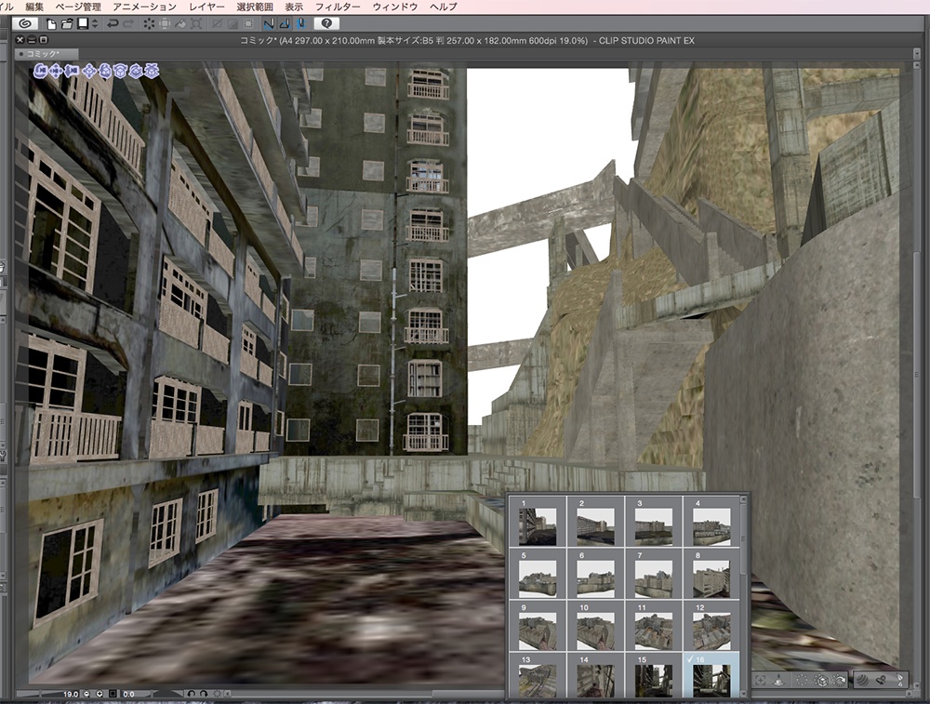This screenshot has height=704, width=930.
Task: Open the save options stepper arrows
Action: point(94,24)
